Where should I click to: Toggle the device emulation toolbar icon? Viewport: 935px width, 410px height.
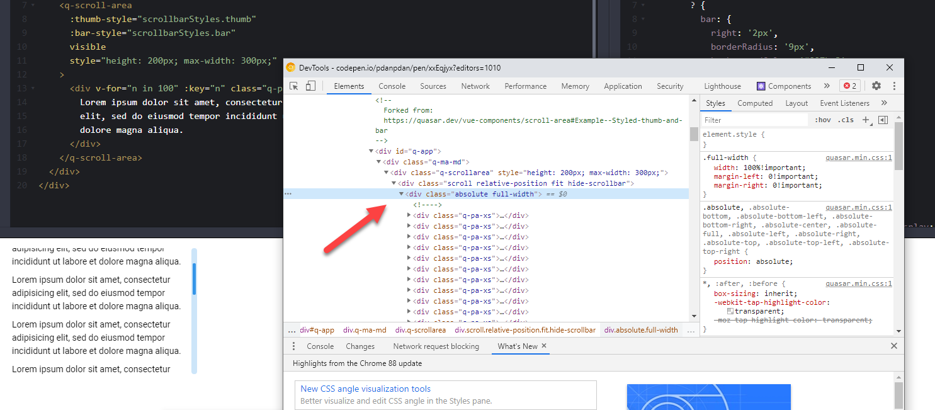pos(310,85)
